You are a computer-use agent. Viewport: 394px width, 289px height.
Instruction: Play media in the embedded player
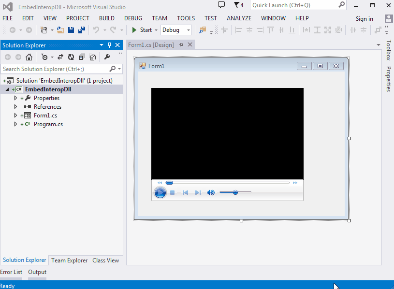pos(160,192)
